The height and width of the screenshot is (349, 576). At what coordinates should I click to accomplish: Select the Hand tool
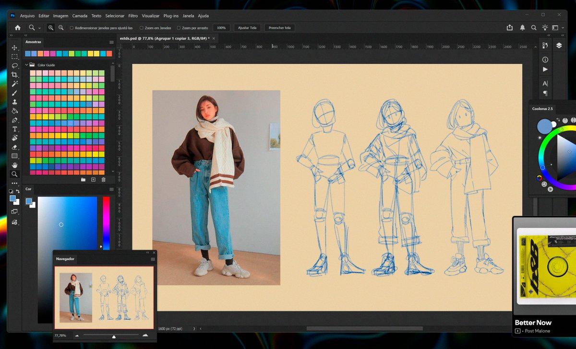pos(14,165)
